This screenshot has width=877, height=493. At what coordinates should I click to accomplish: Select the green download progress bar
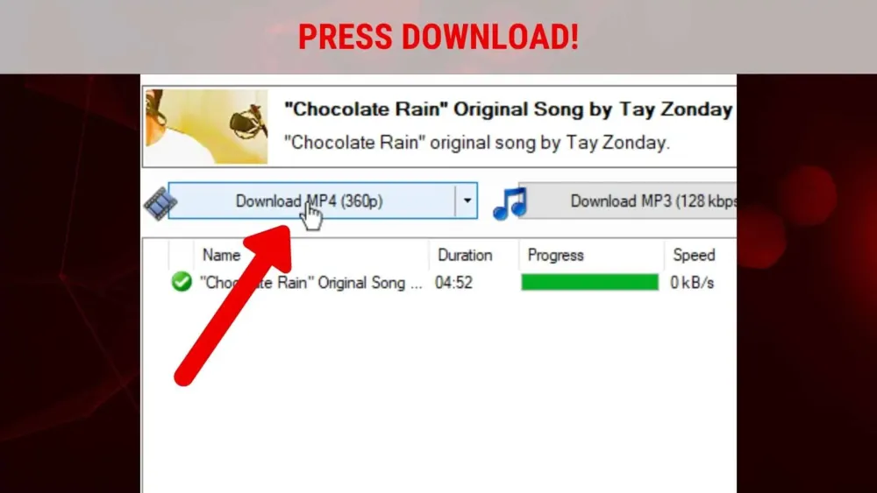click(589, 283)
